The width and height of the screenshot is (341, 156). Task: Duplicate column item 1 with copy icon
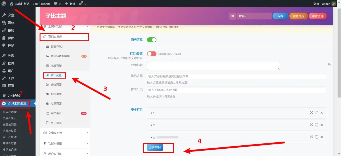tap(317, 112)
